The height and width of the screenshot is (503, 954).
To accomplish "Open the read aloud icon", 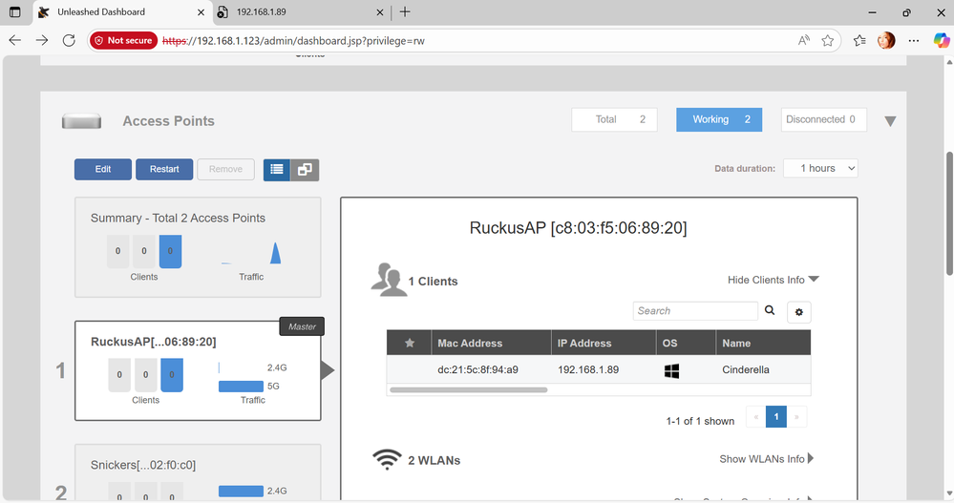I will [804, 41].
